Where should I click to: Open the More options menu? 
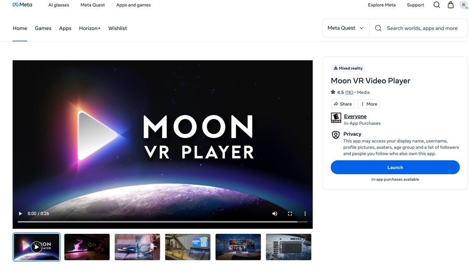(x=368, y=103)
